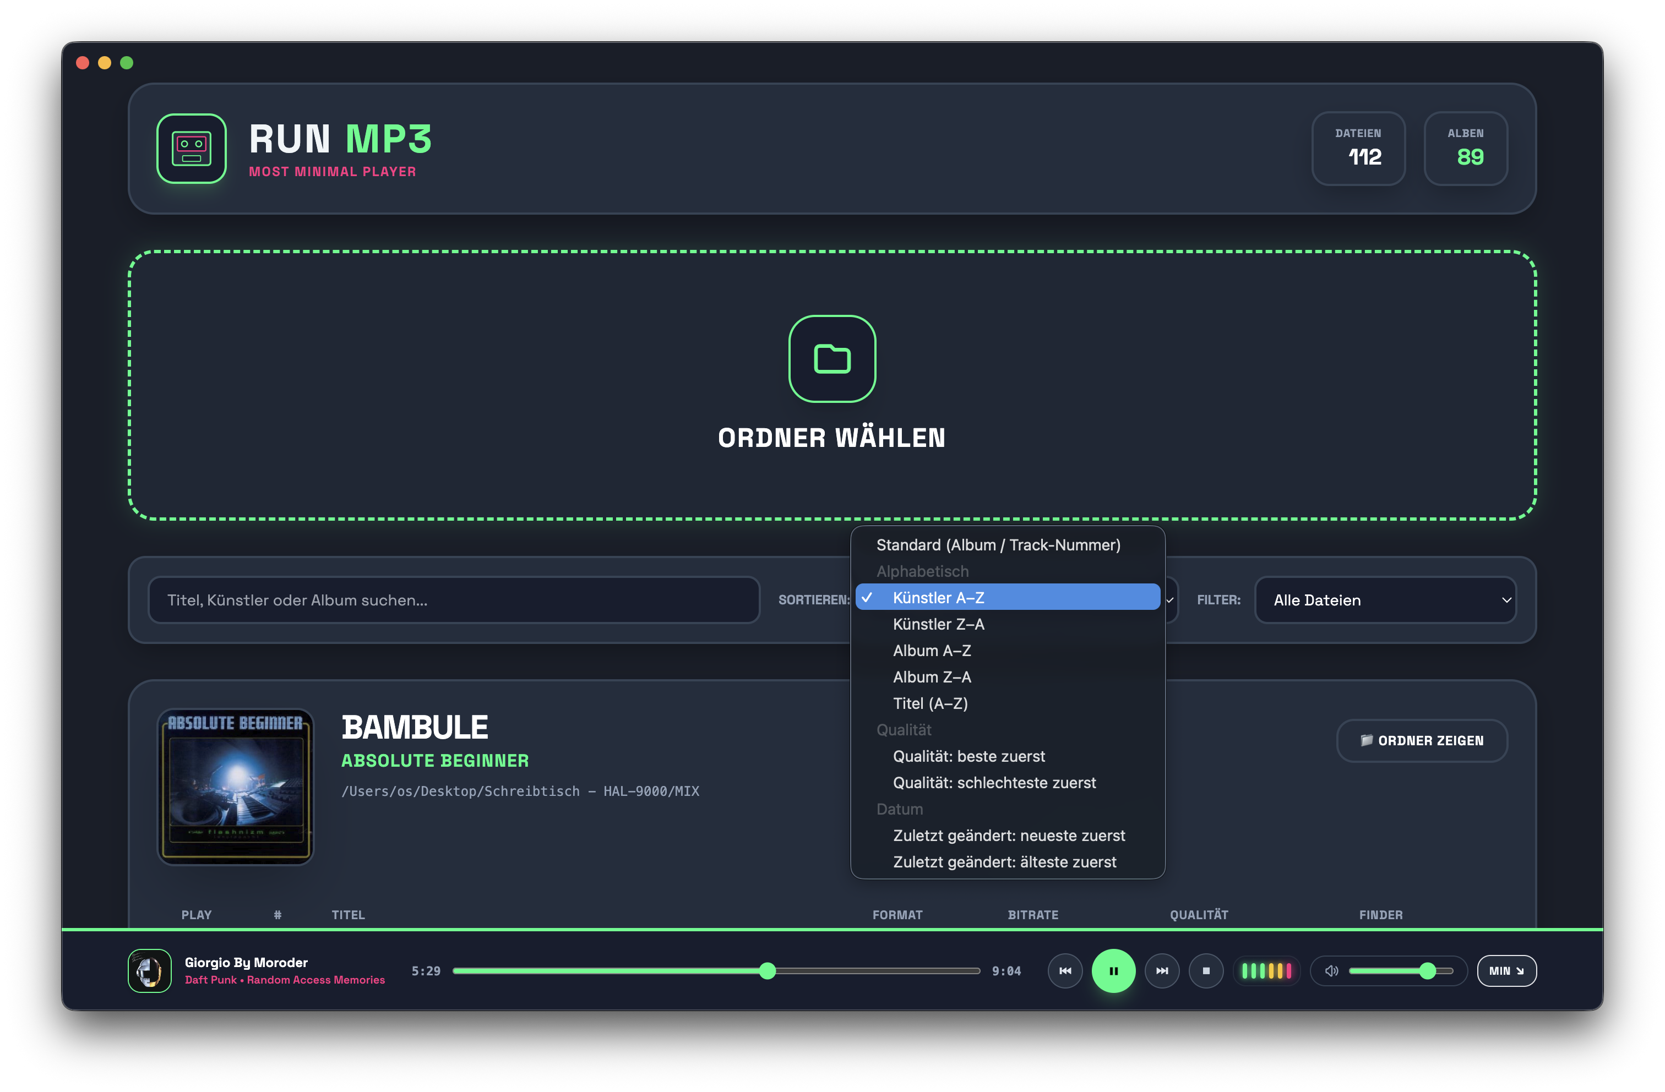This screenshot has height=1092, width=1665.
Task: Click the DATEIEN 112 counter
Action: pyautogui.click(x=1358, y=148)
